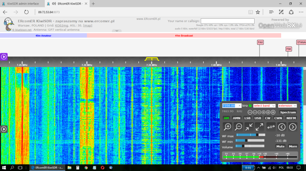Viewport: 306px width, 171px height.
Task: Click the zoom in magnifier icon
Action: [228, 127]
